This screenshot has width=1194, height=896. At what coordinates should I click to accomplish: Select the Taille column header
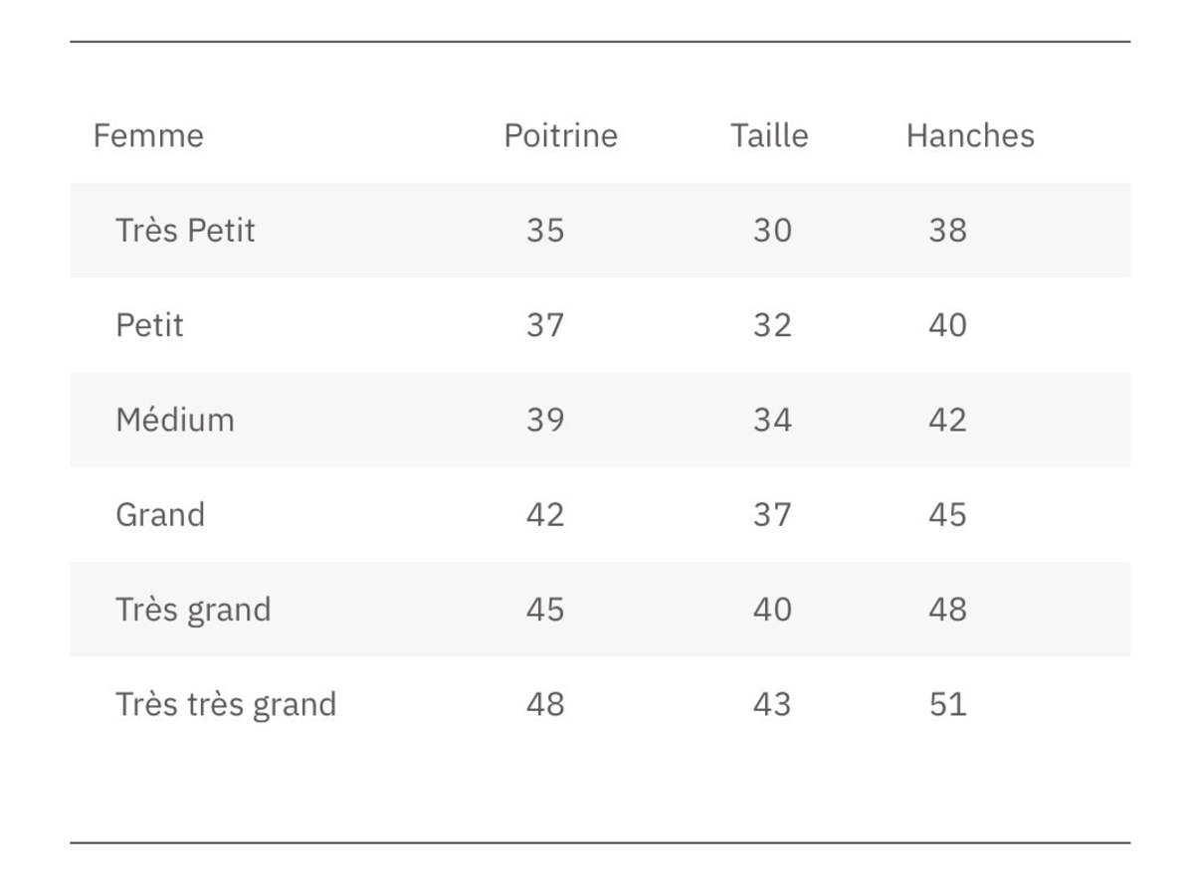(x=769, y=135)
